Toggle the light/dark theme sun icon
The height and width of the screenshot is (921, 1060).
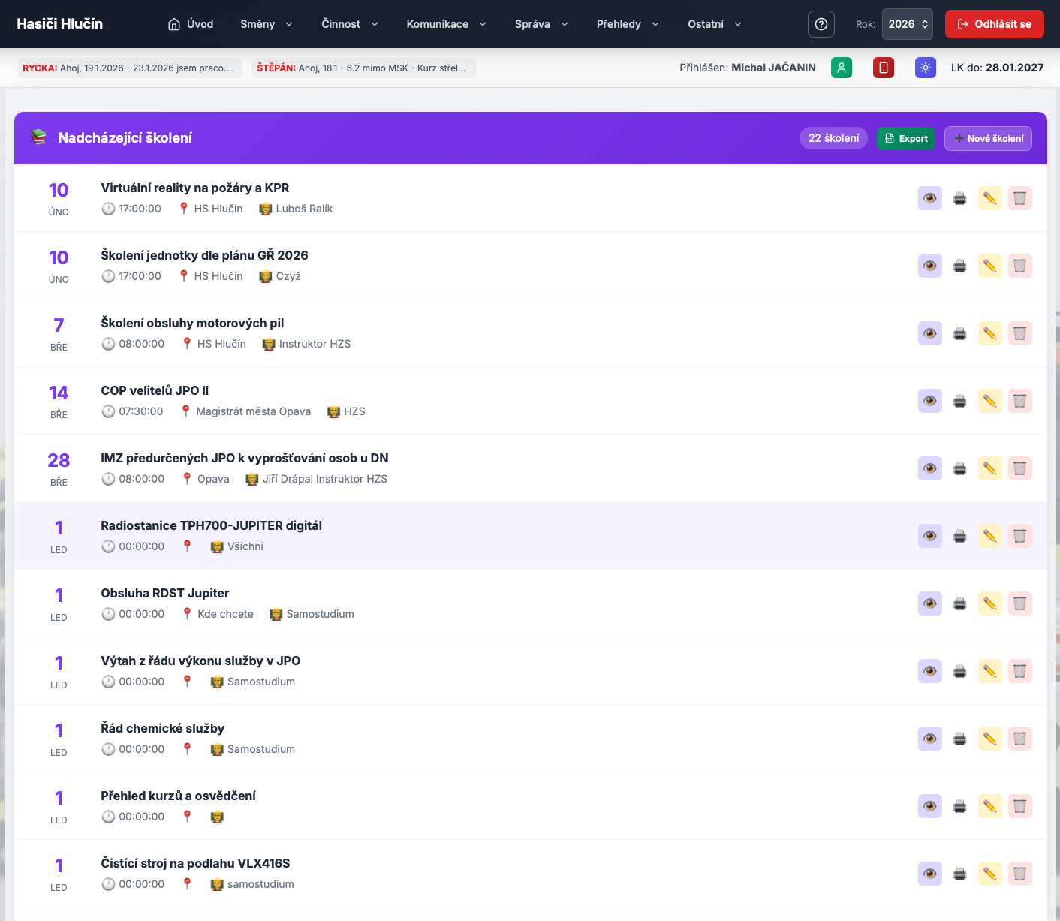tap(926, 68)
